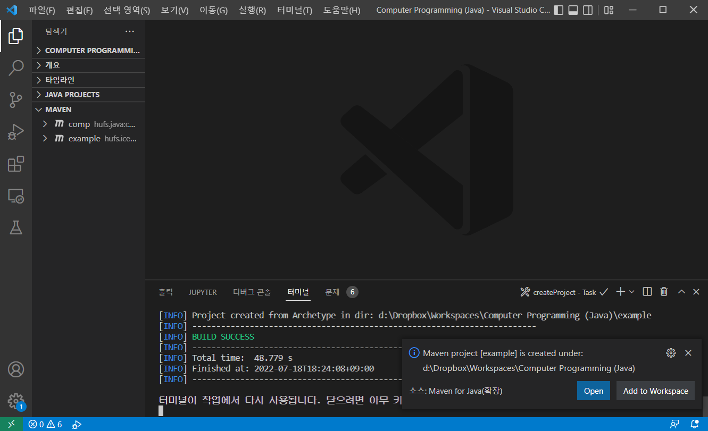
Task: Switch to the 출력 panel tab
Action: pos(165,292)
